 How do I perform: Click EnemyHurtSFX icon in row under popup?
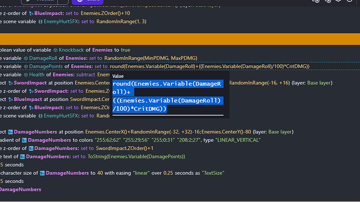(x=41, y=116)
